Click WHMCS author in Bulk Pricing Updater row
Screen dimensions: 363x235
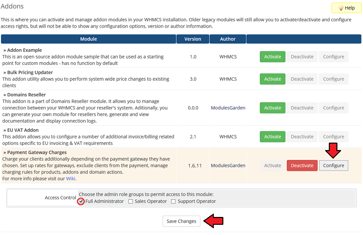[x=228, y=79]
